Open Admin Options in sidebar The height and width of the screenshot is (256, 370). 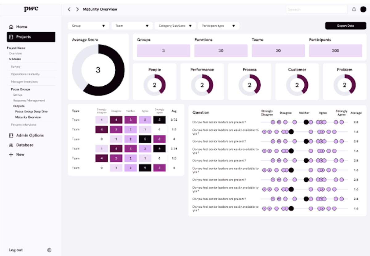point(30,136)
